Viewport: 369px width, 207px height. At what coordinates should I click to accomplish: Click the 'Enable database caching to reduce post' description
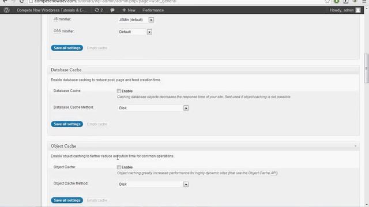106,80
